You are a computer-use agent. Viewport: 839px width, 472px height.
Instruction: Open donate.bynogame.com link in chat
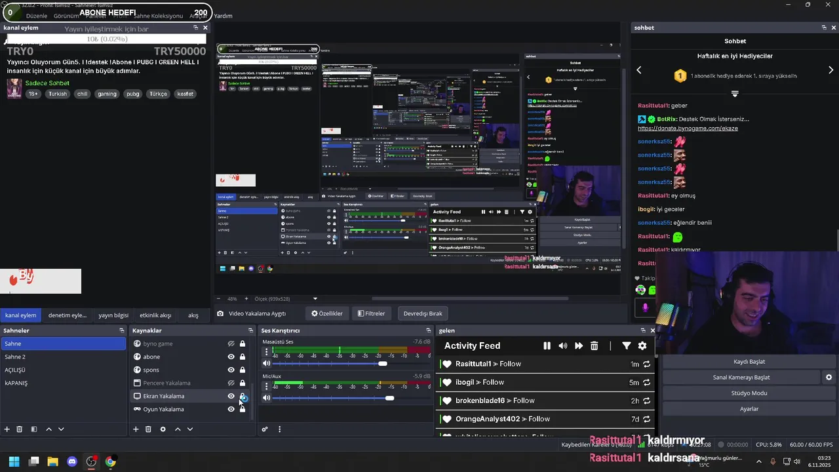pos(688,128)
